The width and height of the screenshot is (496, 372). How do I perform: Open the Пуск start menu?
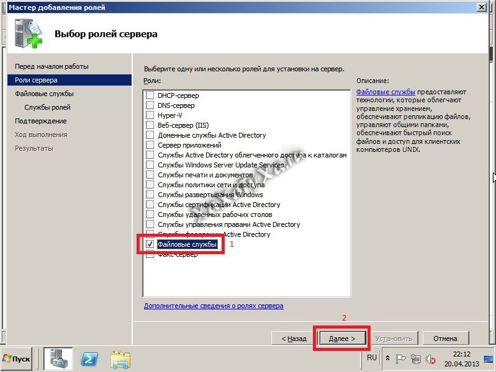click(x=16, y=359)
